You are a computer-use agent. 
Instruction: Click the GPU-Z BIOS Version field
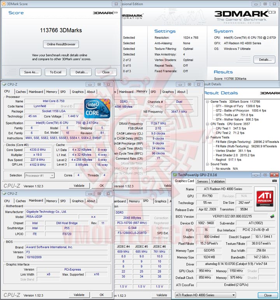tap(232, 216)
